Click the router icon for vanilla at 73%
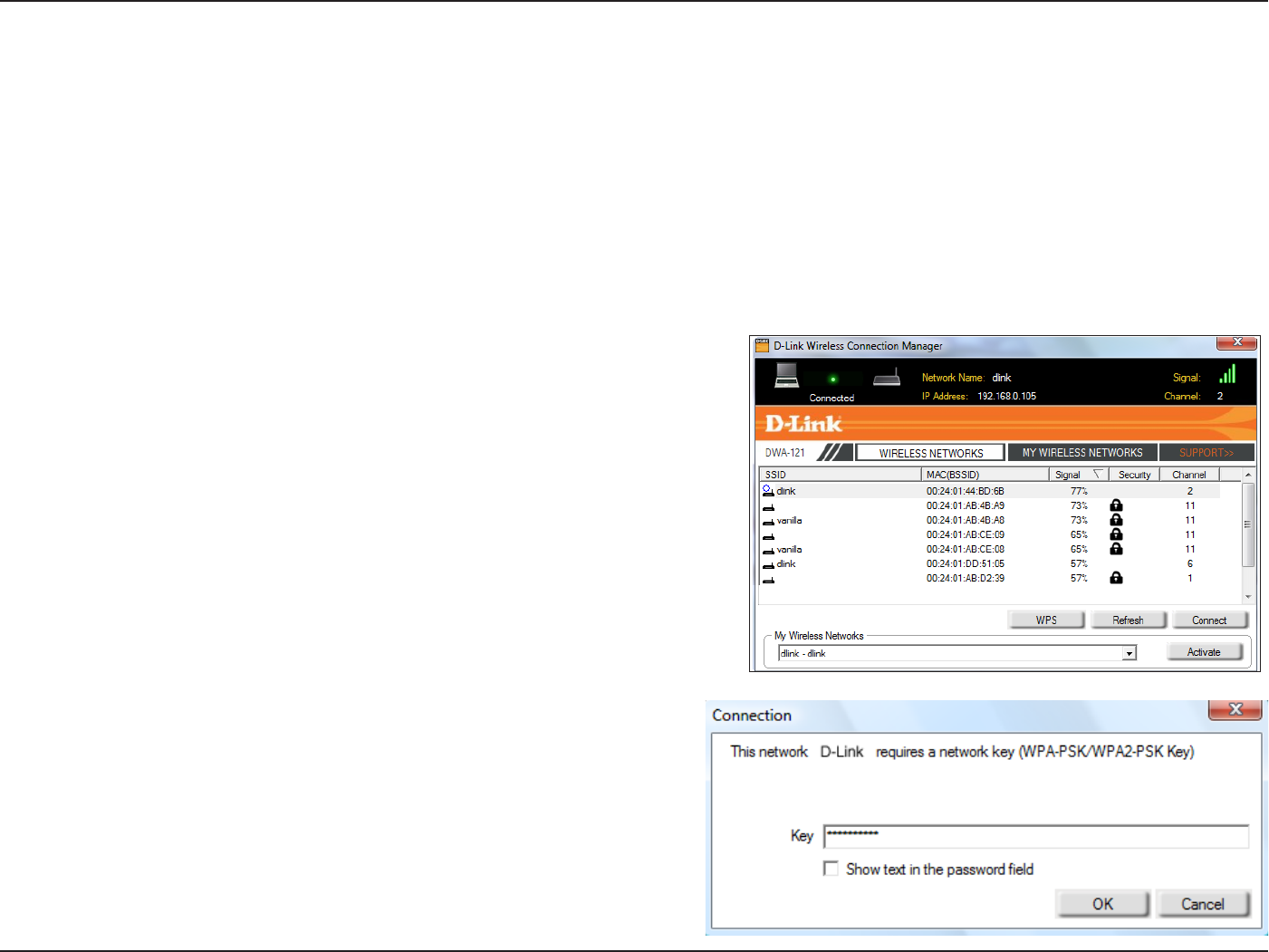 tap(768, 522)
